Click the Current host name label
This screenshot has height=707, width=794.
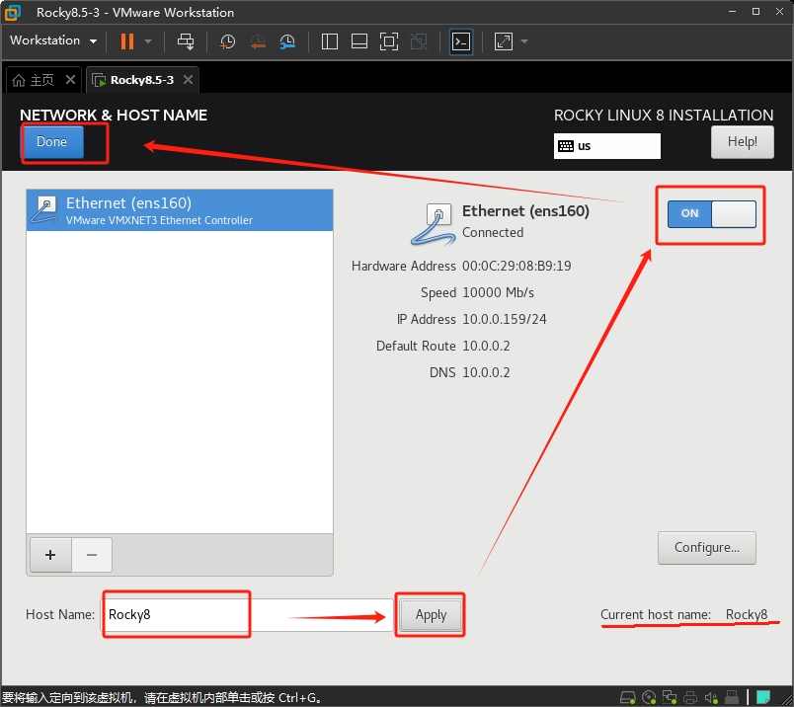point(656,614)
